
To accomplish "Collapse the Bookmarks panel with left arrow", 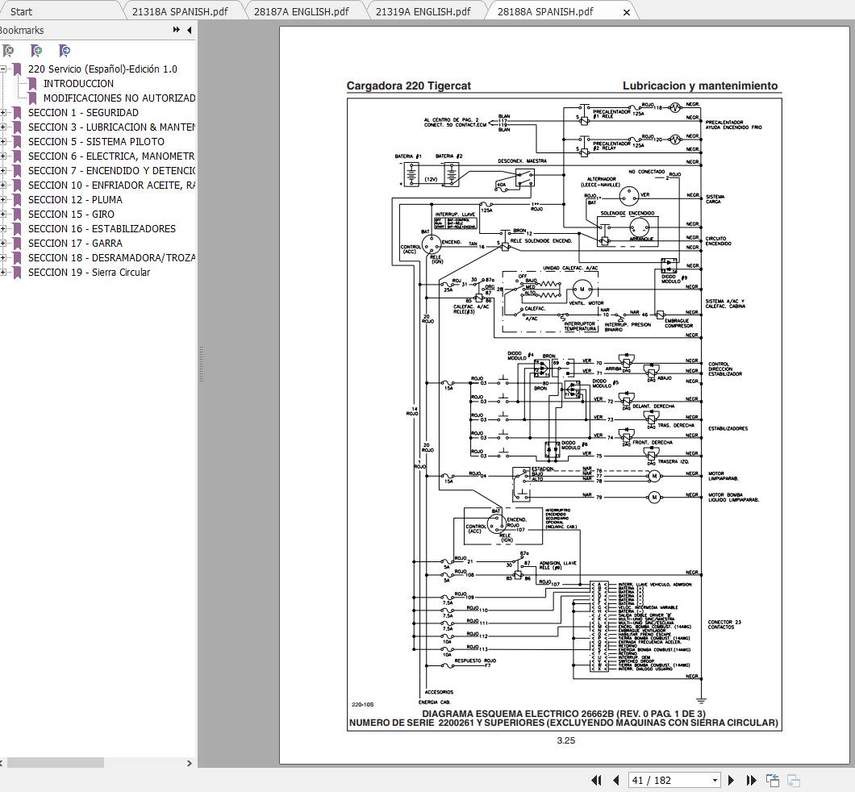I will click(189, 30).
